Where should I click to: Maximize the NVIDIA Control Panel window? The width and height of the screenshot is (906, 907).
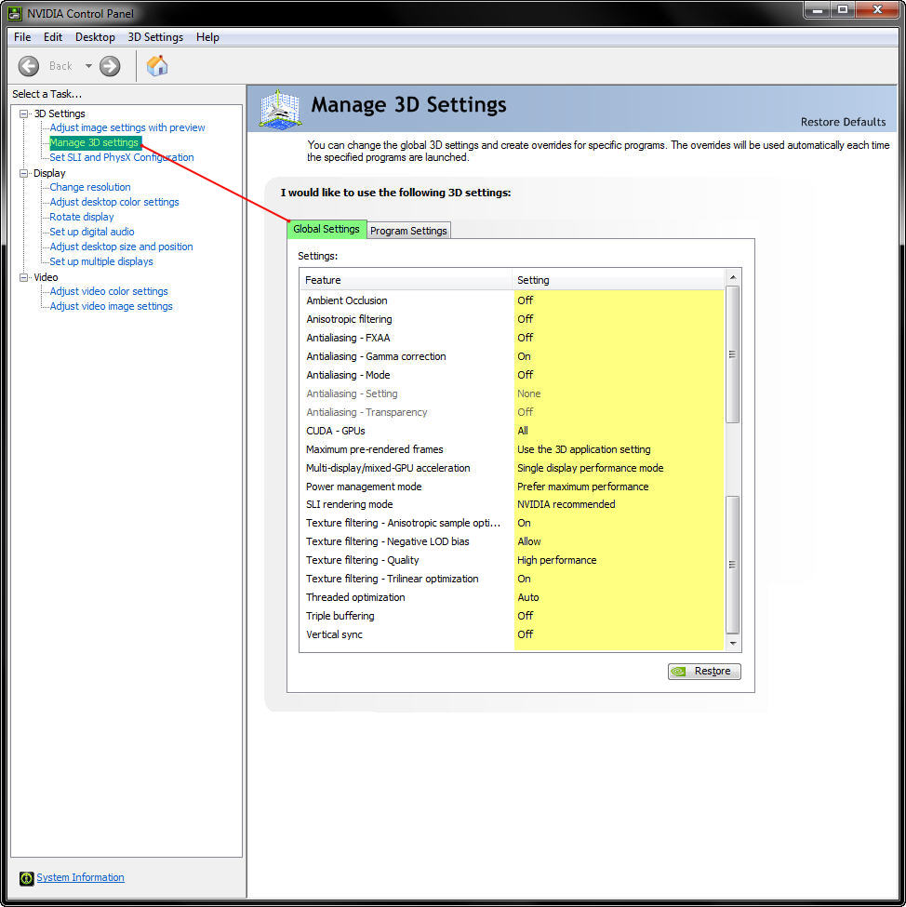(x=843, y=10)
